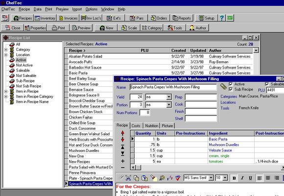Move ingredient row down with red down arrow
Screen dimensions: 284x196
click(x=122, y=140)
